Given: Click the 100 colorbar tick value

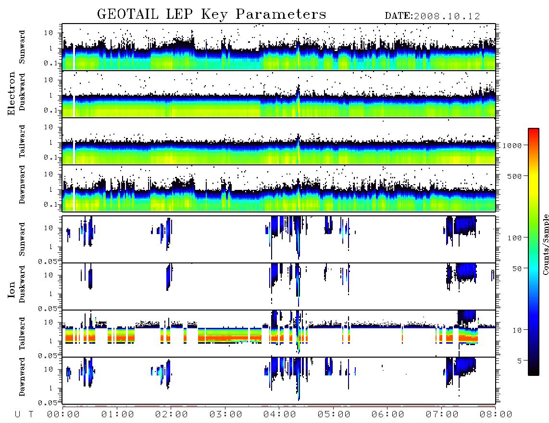Looking at the screenshot, I should 514,238.
